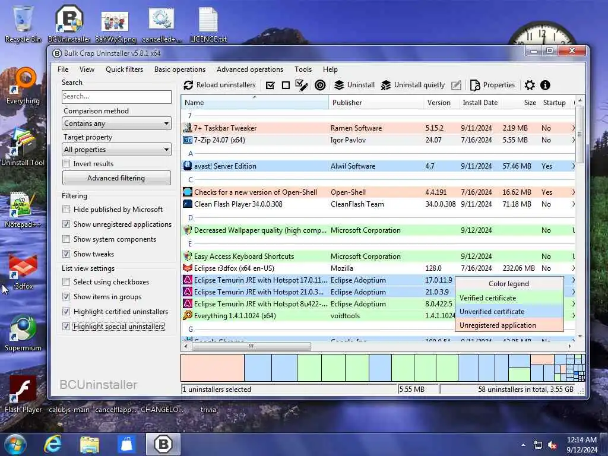Select the avast! Server Edition entry icon
The image size is (608, 456).
[x=187, y=166]
